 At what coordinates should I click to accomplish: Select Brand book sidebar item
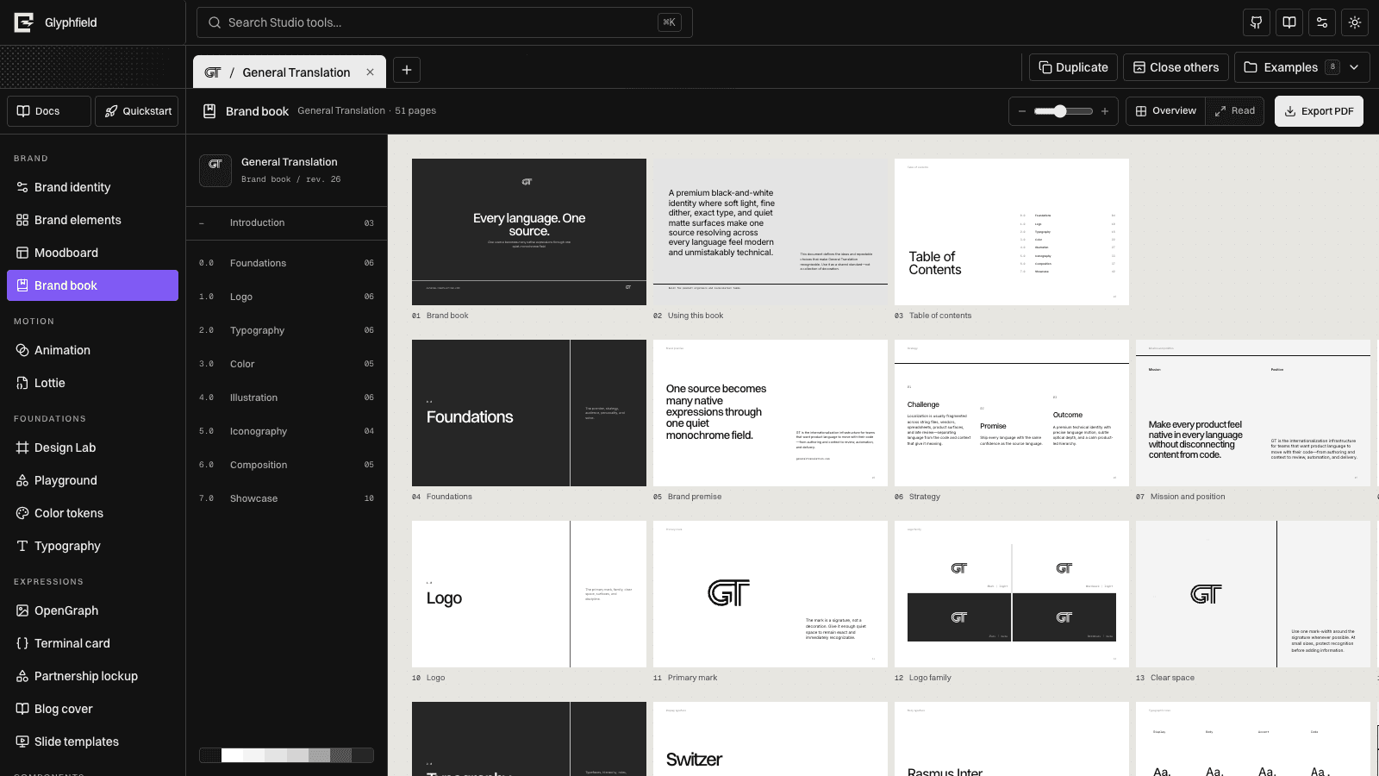93,285
